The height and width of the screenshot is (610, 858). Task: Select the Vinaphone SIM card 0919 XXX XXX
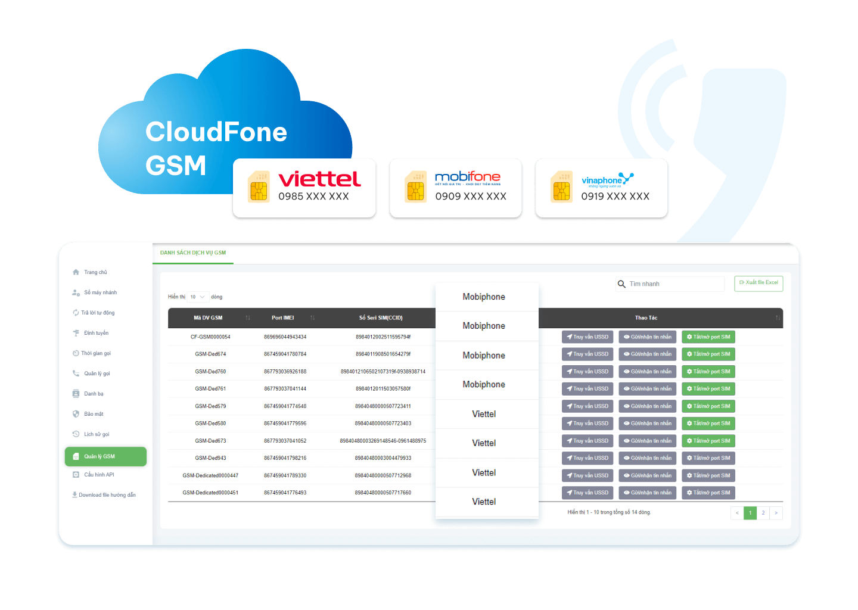(602, 188)
